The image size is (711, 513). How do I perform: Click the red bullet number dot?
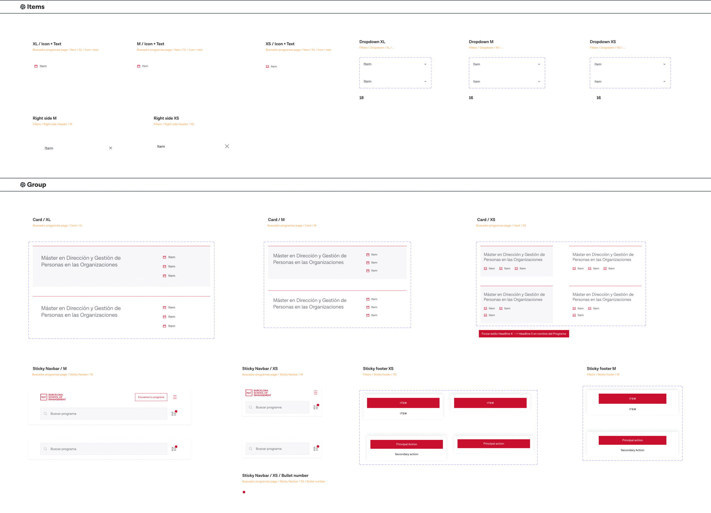244,492
